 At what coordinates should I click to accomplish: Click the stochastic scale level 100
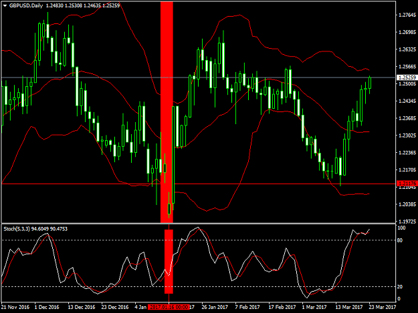401,228
